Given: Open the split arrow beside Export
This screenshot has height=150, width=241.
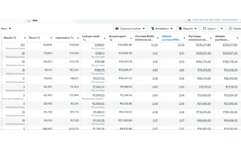Looking at the screenshot, I should coord(222,29).
